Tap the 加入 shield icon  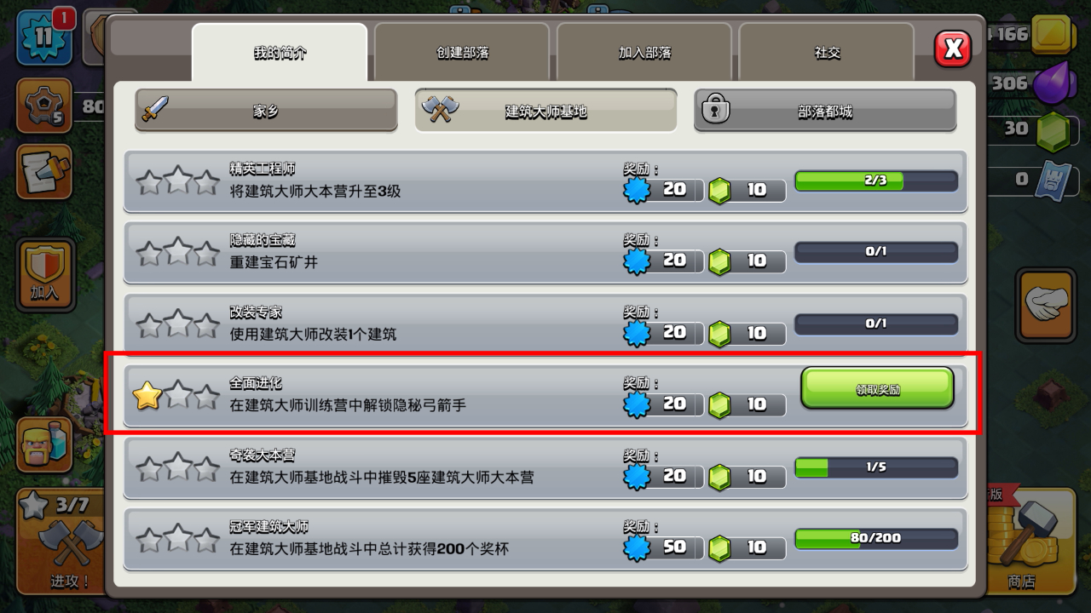click(44, 275)
